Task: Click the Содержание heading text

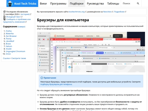Action: [x=10, y=27]
